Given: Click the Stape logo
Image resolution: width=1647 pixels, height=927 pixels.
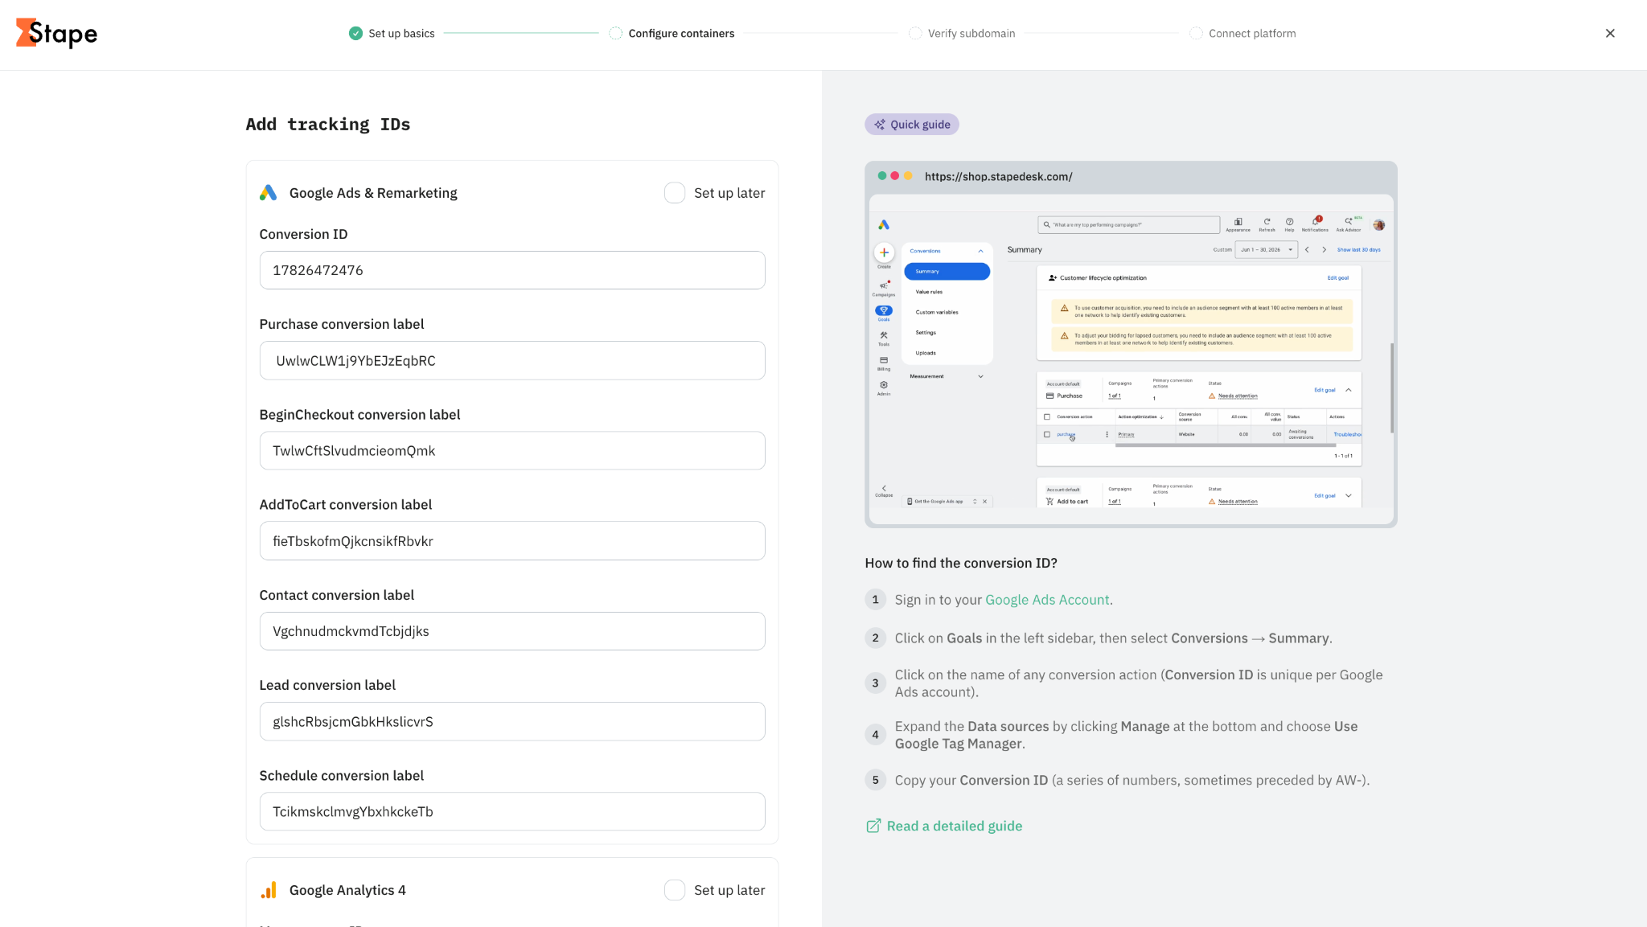Looking at the screenshot, I should coord(56,33).
